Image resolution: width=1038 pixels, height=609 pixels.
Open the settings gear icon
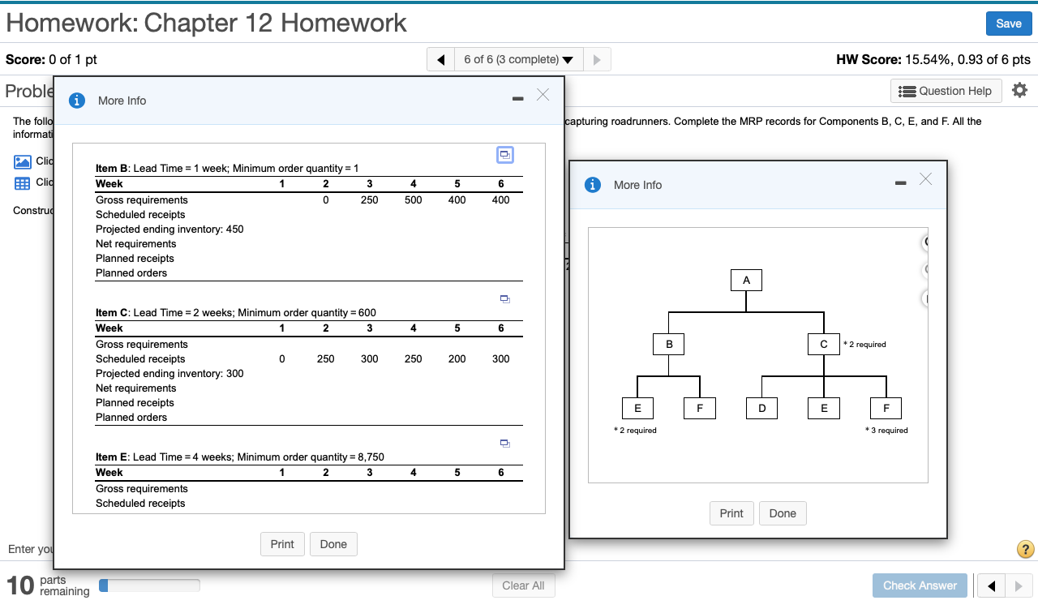click(x=1020, y=90)
